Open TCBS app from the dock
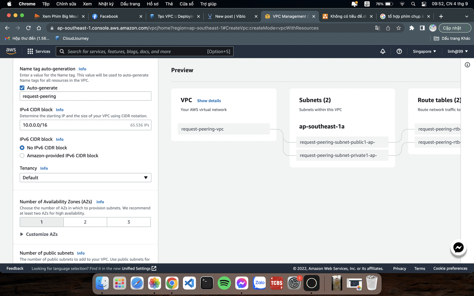The height and width of the screenshot is (296, 474). tap(277, 283)
